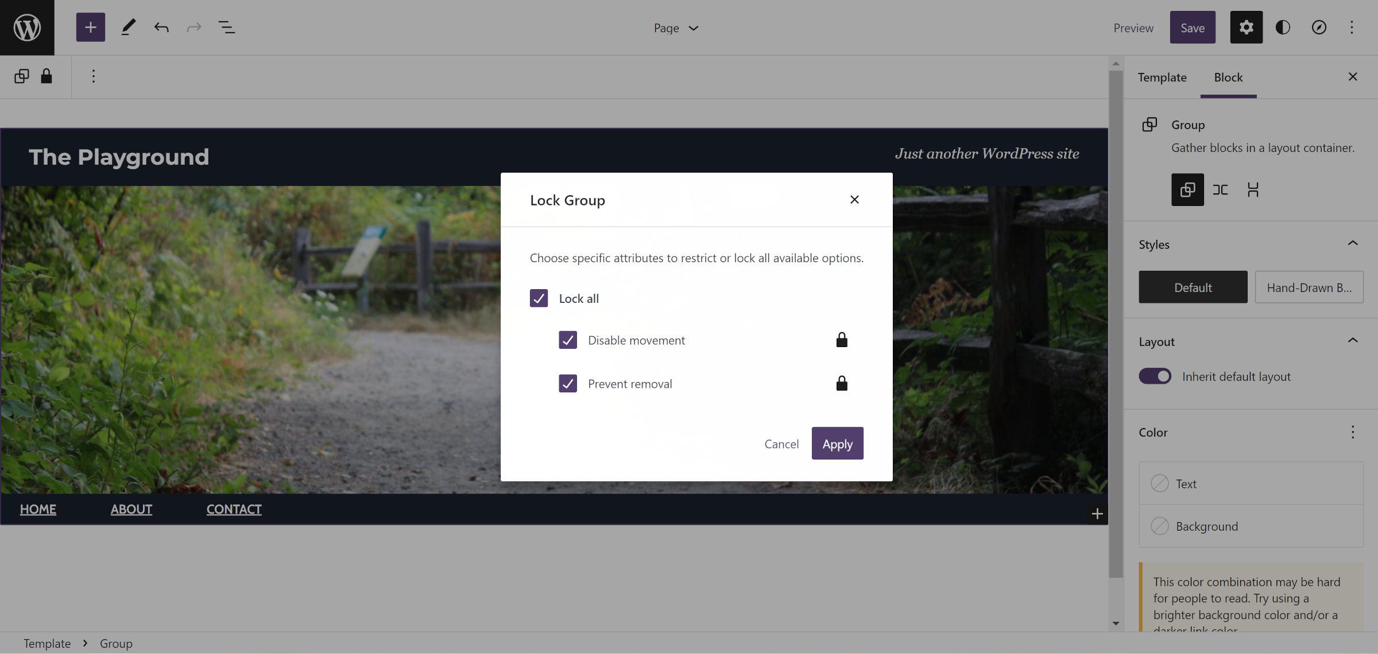Collapse the Styles section

[x=1353, y=243]
